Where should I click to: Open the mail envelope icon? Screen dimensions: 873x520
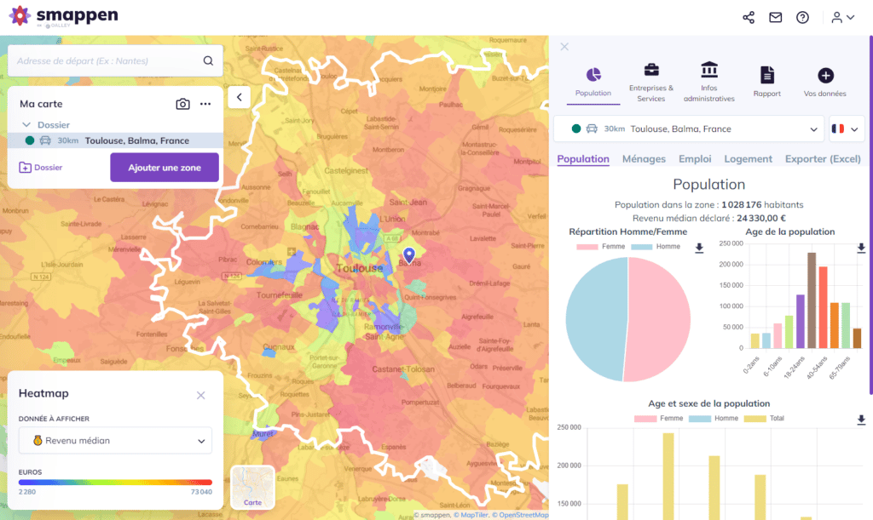click(x=775, y=17)
